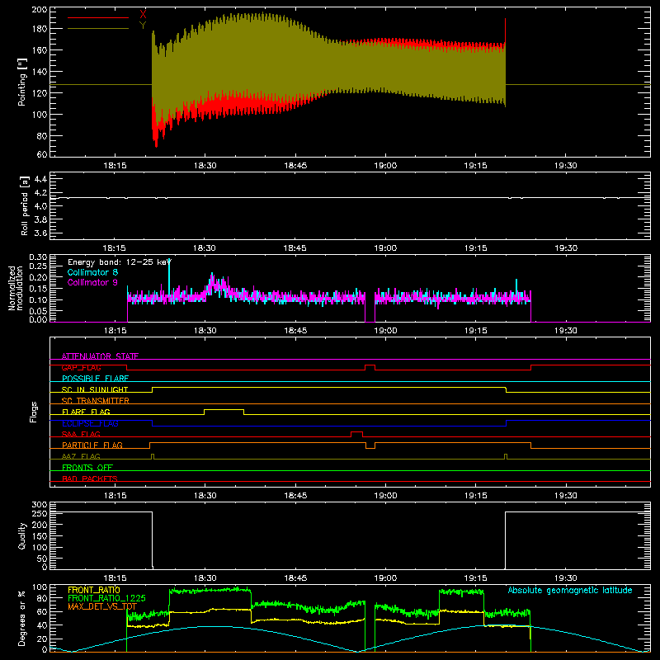Click the FRONTS_OFF flag label
This screenshot has height=660, width=660.
87,467
